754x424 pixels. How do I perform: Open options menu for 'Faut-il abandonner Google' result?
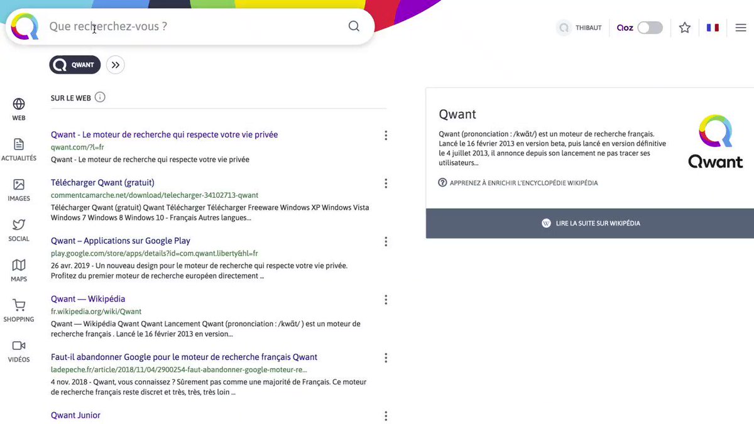386,357
